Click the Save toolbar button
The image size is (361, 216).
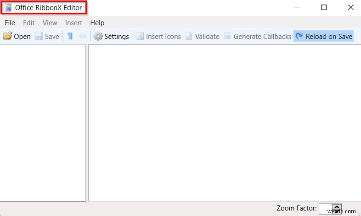coord(47,36)
